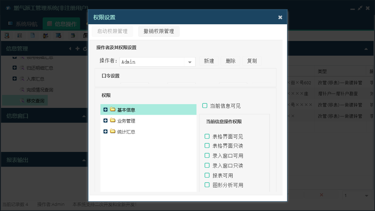
Task: Enable the 当前信息可见 checkbox
Action: [x=205, y=105]
